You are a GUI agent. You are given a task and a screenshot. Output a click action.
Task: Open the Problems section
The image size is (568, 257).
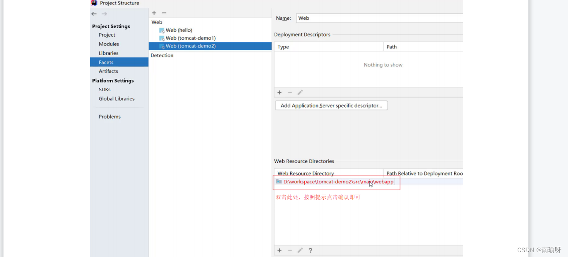coord(110,117)
